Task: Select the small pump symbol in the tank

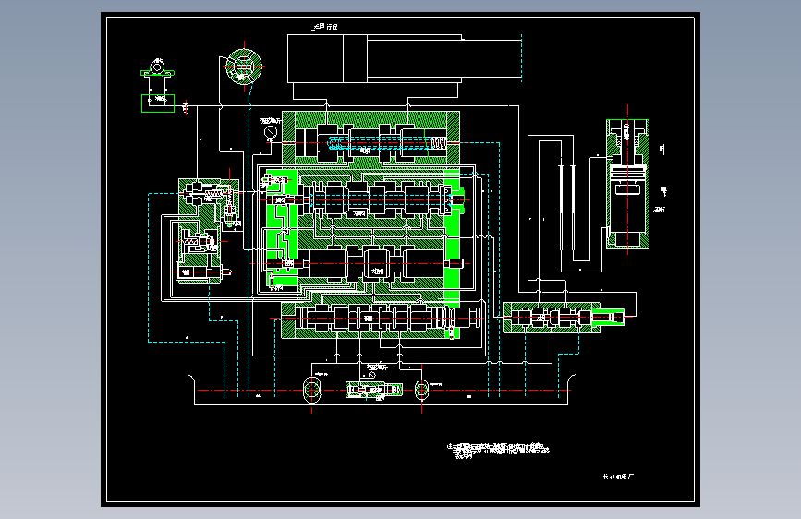Action: pyautogui.click(x=421, y=390)
